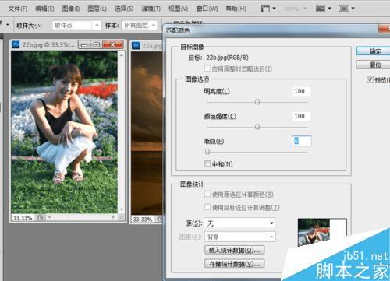Enable the 中和(N) checkbox
Viewport: 390px width, 281px height.
(207, 163)
